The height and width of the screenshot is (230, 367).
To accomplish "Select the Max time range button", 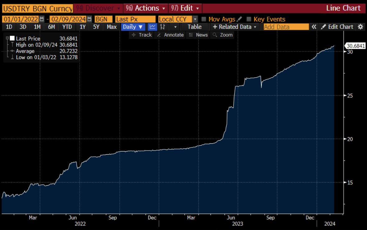I will pos(111,27).
